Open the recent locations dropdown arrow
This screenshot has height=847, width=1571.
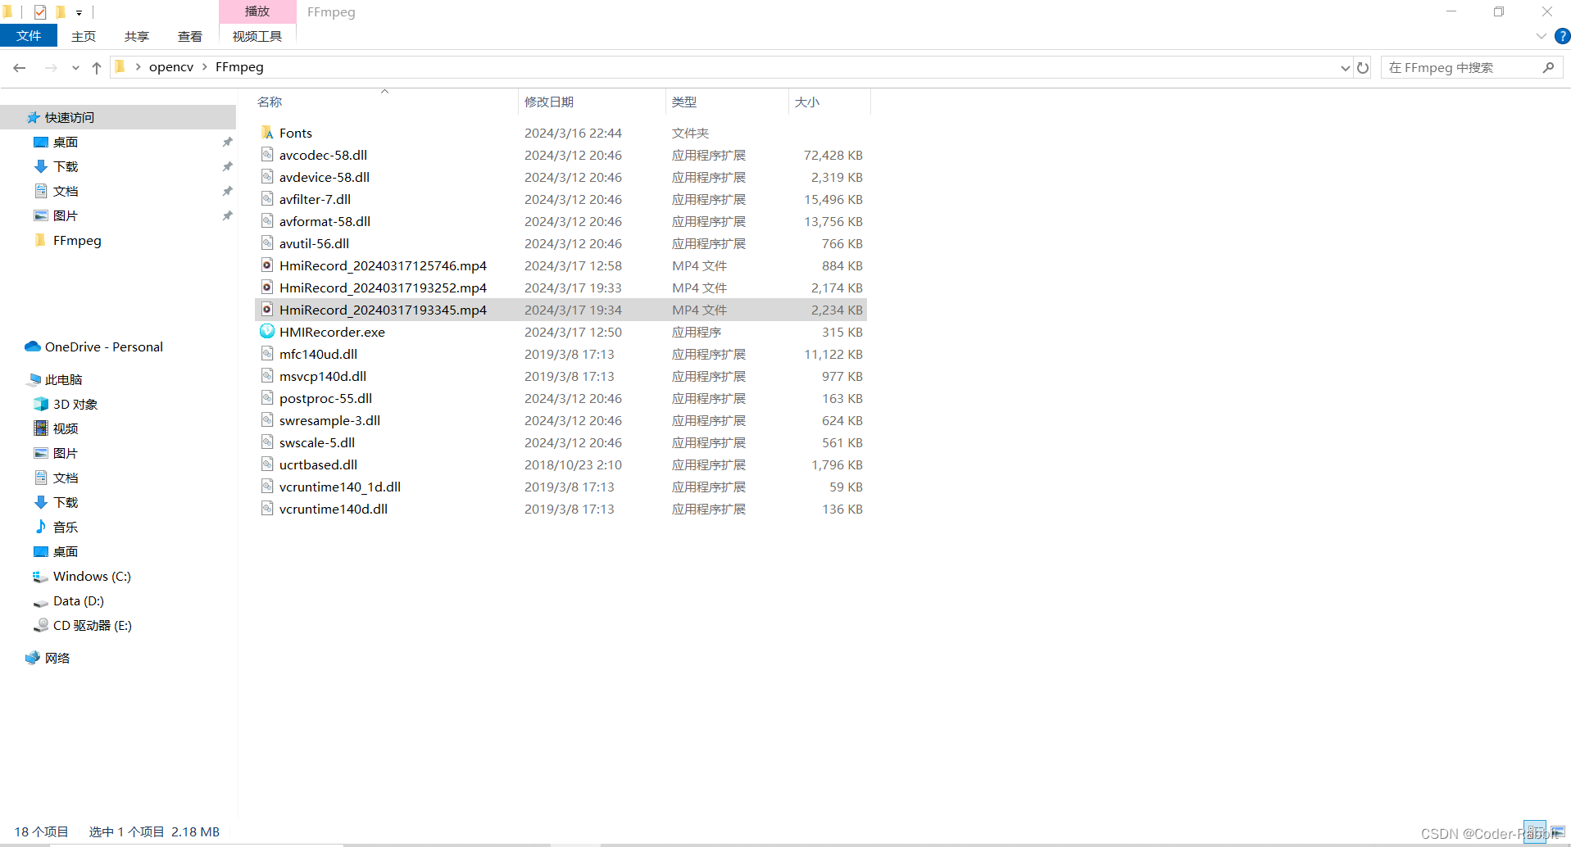coord(75,68)
